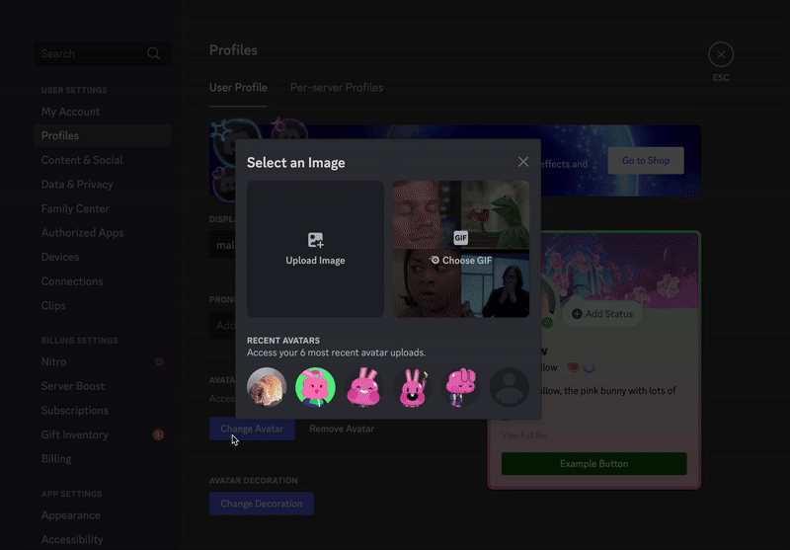Click the settings Search field
This screenshot has width=790, height=550.
point(89,54)
